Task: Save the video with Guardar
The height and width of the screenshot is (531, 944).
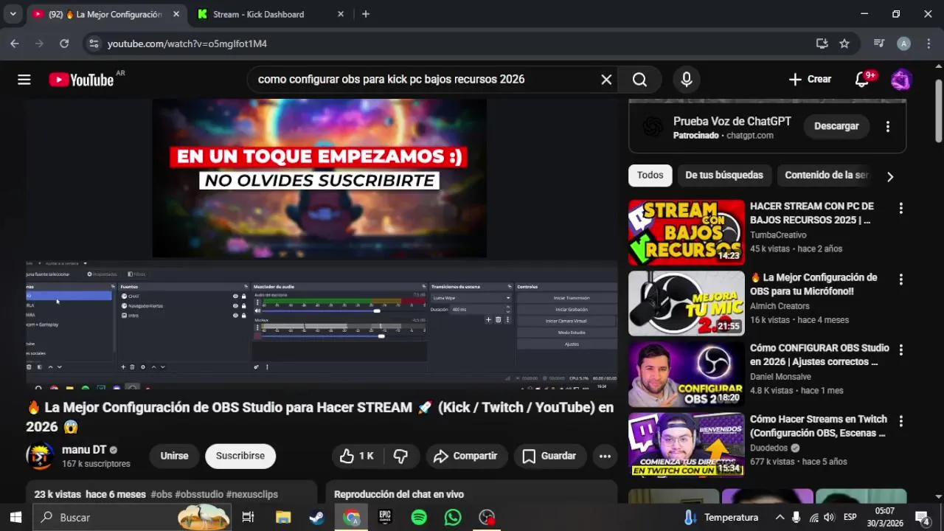Action: (550, 456)
